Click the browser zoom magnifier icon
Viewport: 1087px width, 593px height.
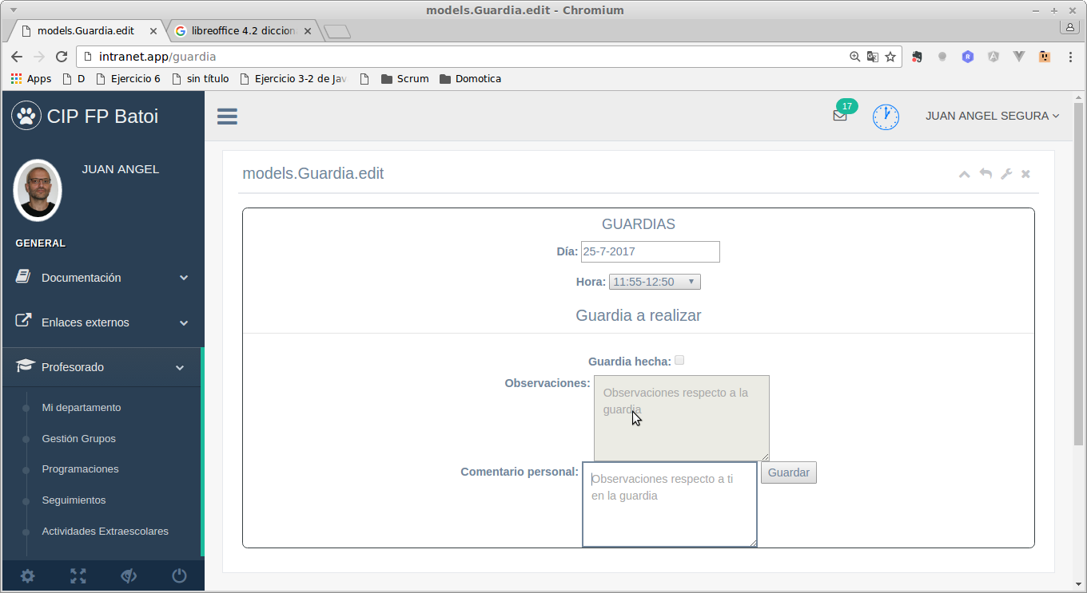855,57
